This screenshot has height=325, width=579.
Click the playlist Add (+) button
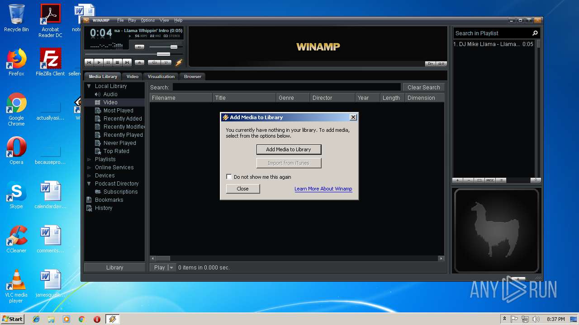(x=458, y=180)
